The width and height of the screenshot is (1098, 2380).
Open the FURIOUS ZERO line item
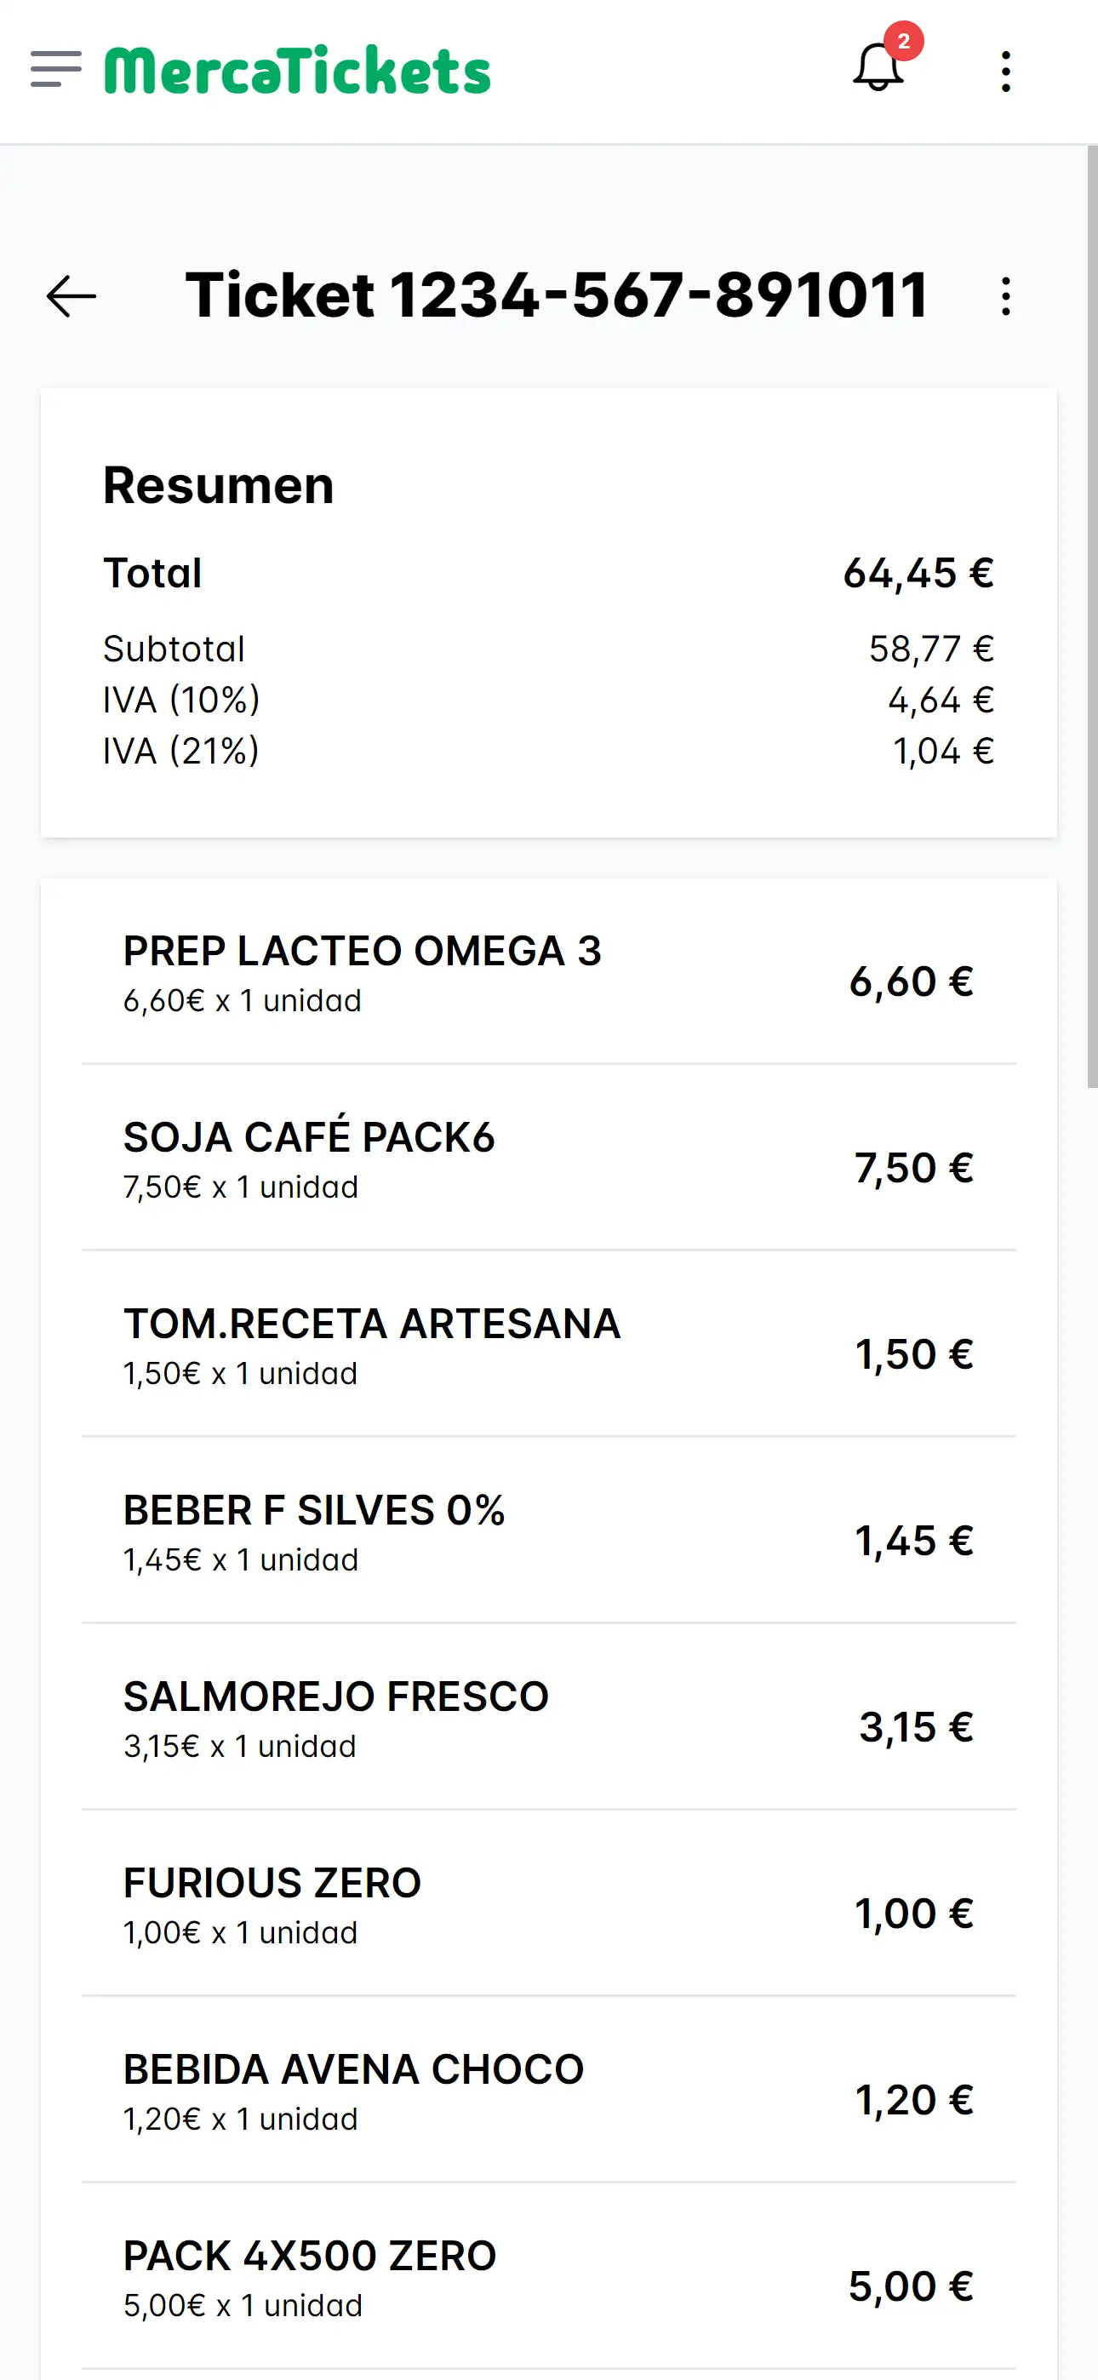coord(548,1905)
